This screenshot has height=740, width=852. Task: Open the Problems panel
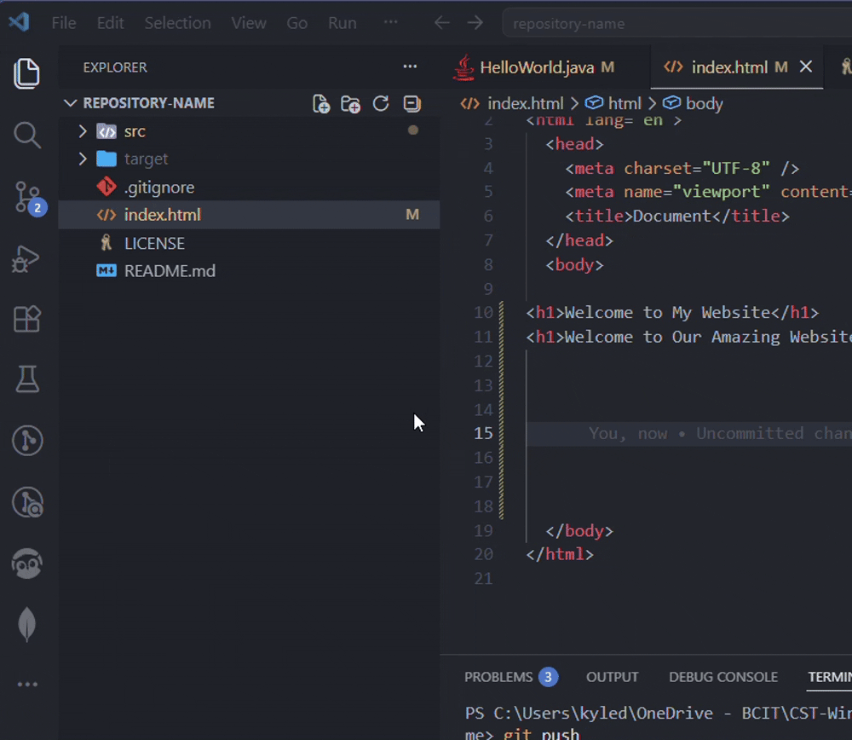pyautogui.click(x=498, y=677)
